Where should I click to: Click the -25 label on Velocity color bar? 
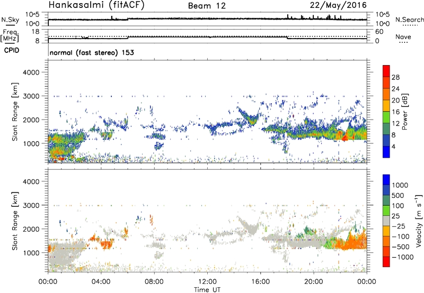[x=399, y=226]
